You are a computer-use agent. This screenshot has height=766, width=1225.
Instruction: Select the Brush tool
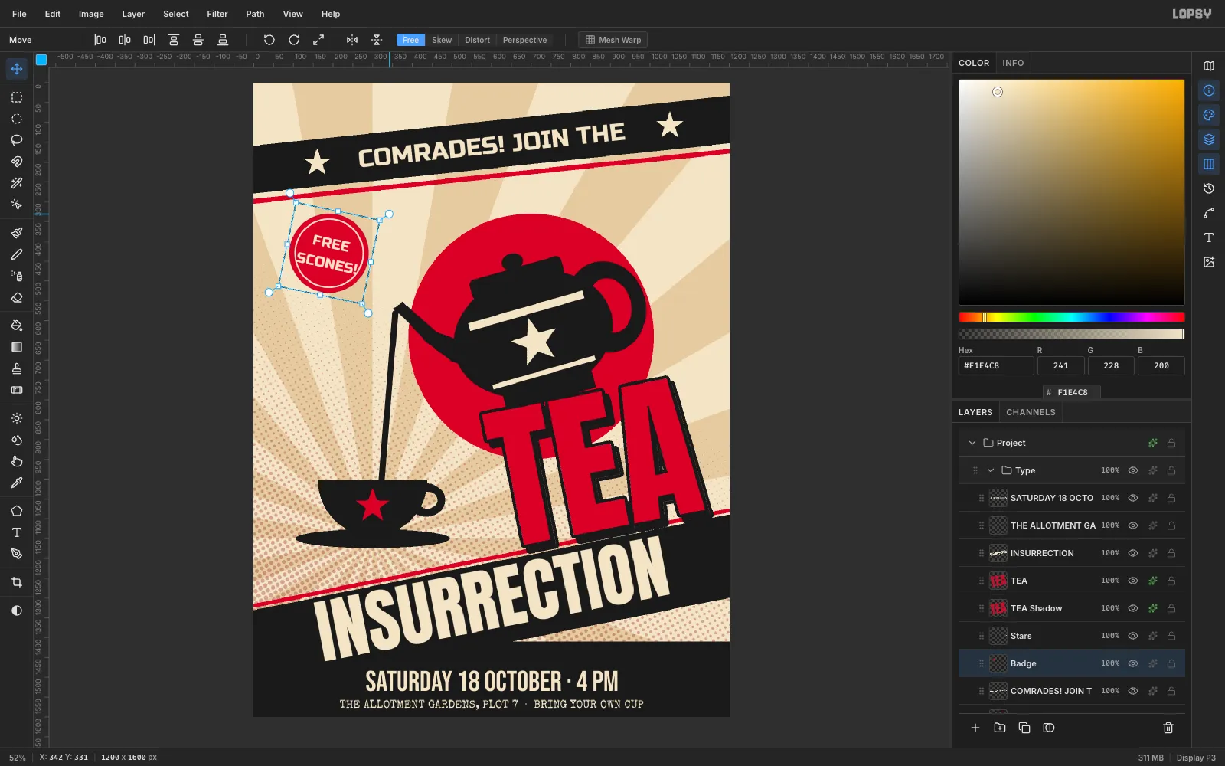click(x=17, y=233)
